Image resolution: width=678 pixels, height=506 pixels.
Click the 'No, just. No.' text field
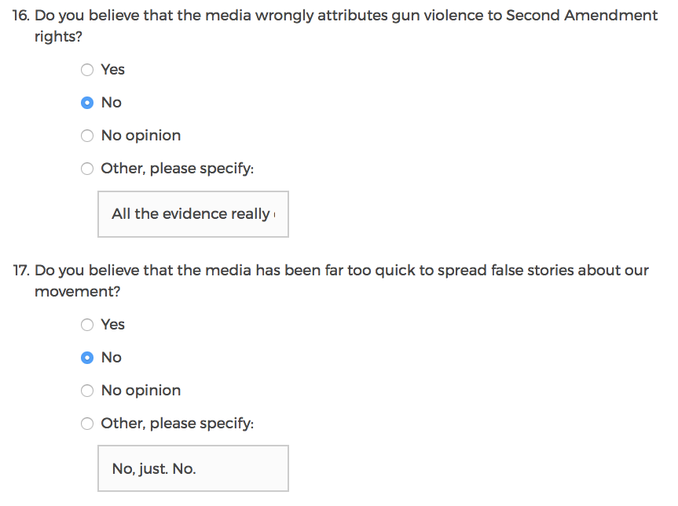(x=193, y=469)
